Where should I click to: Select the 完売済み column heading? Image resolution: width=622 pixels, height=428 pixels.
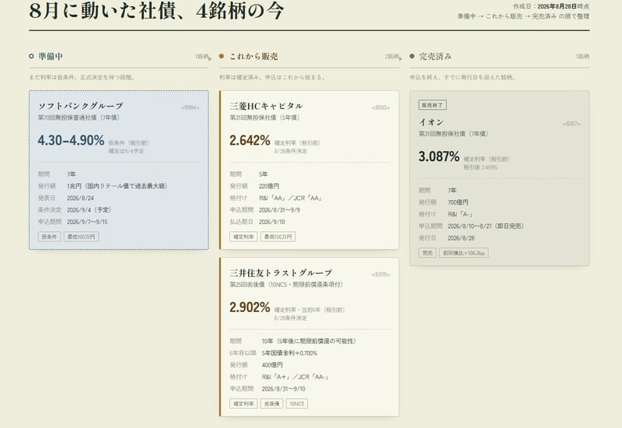coord(435,56)
